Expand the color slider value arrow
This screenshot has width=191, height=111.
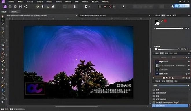188,28
